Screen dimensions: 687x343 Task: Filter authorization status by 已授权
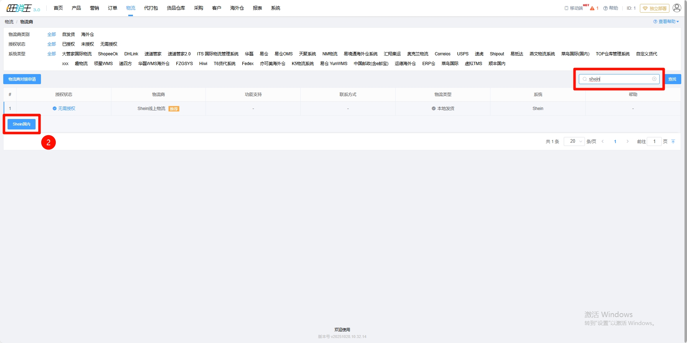click(x=68, y=44)
